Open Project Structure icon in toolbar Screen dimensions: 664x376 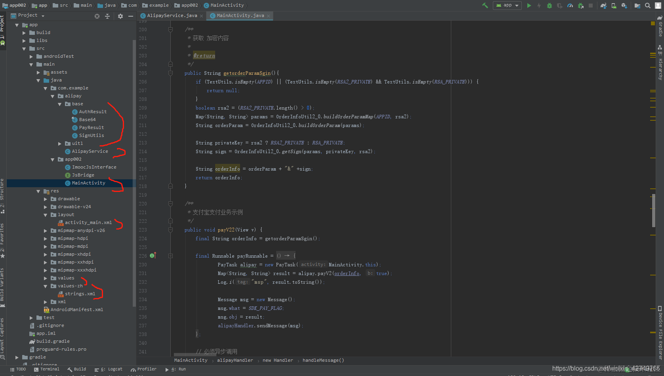coord(637,6)
